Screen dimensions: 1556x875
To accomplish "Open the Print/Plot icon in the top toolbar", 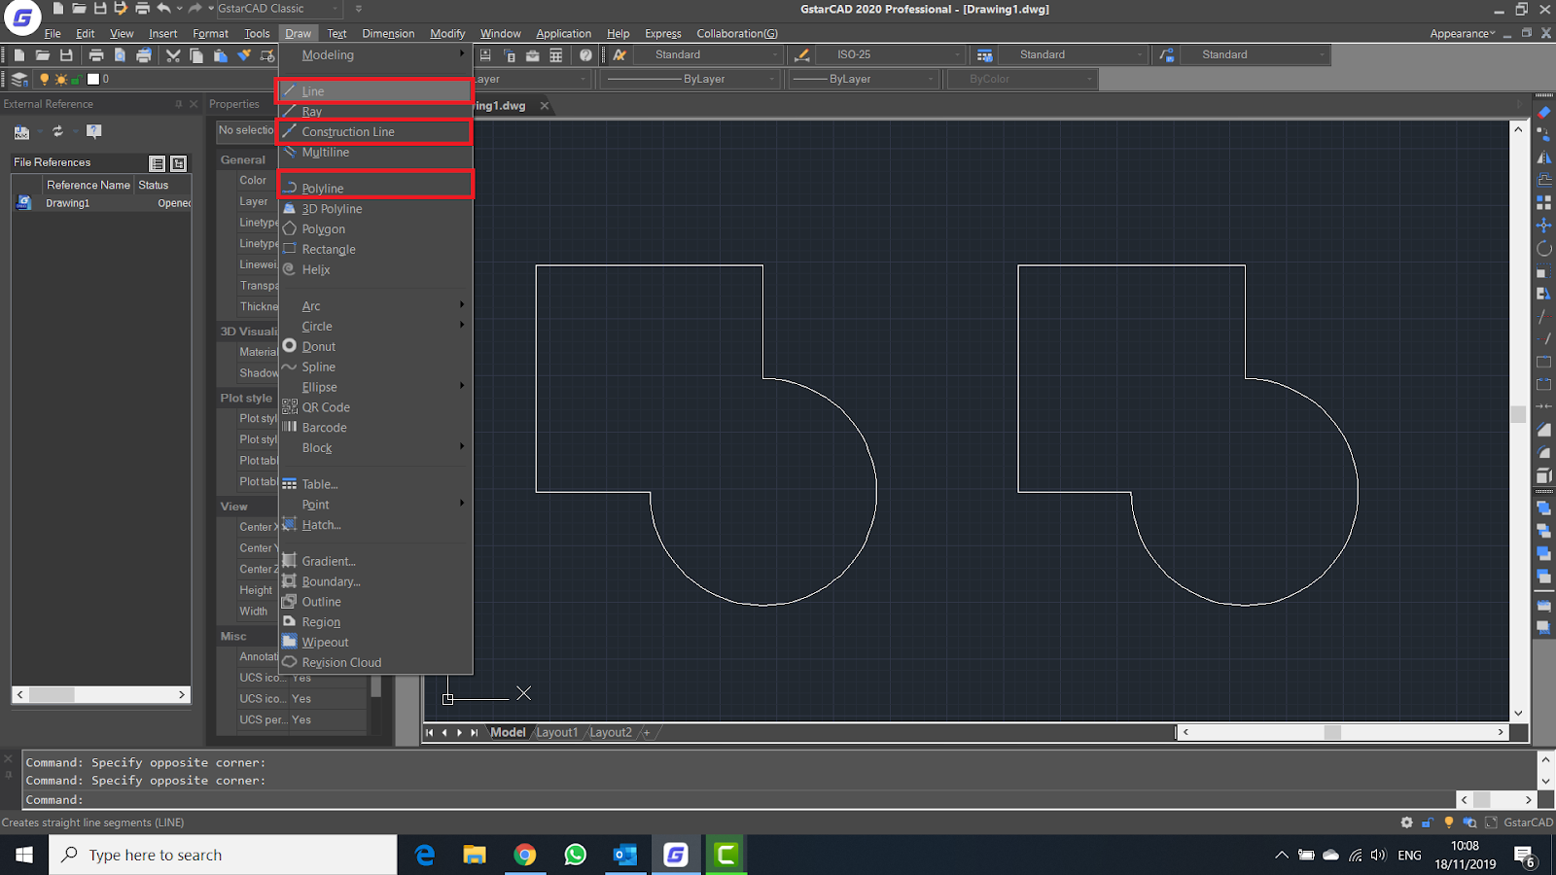I will [x=97, y=54].
